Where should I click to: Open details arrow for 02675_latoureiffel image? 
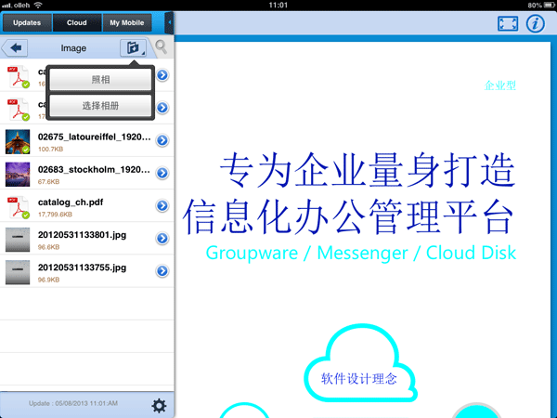(x=162, y=141)
